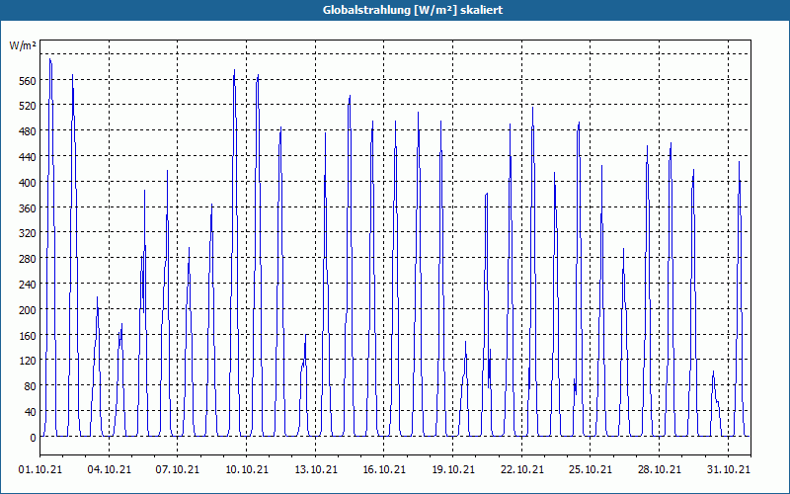Screen dimensions: 790x494
Task: Click the 10.10.21 date axis label
Action: [246, 470]
